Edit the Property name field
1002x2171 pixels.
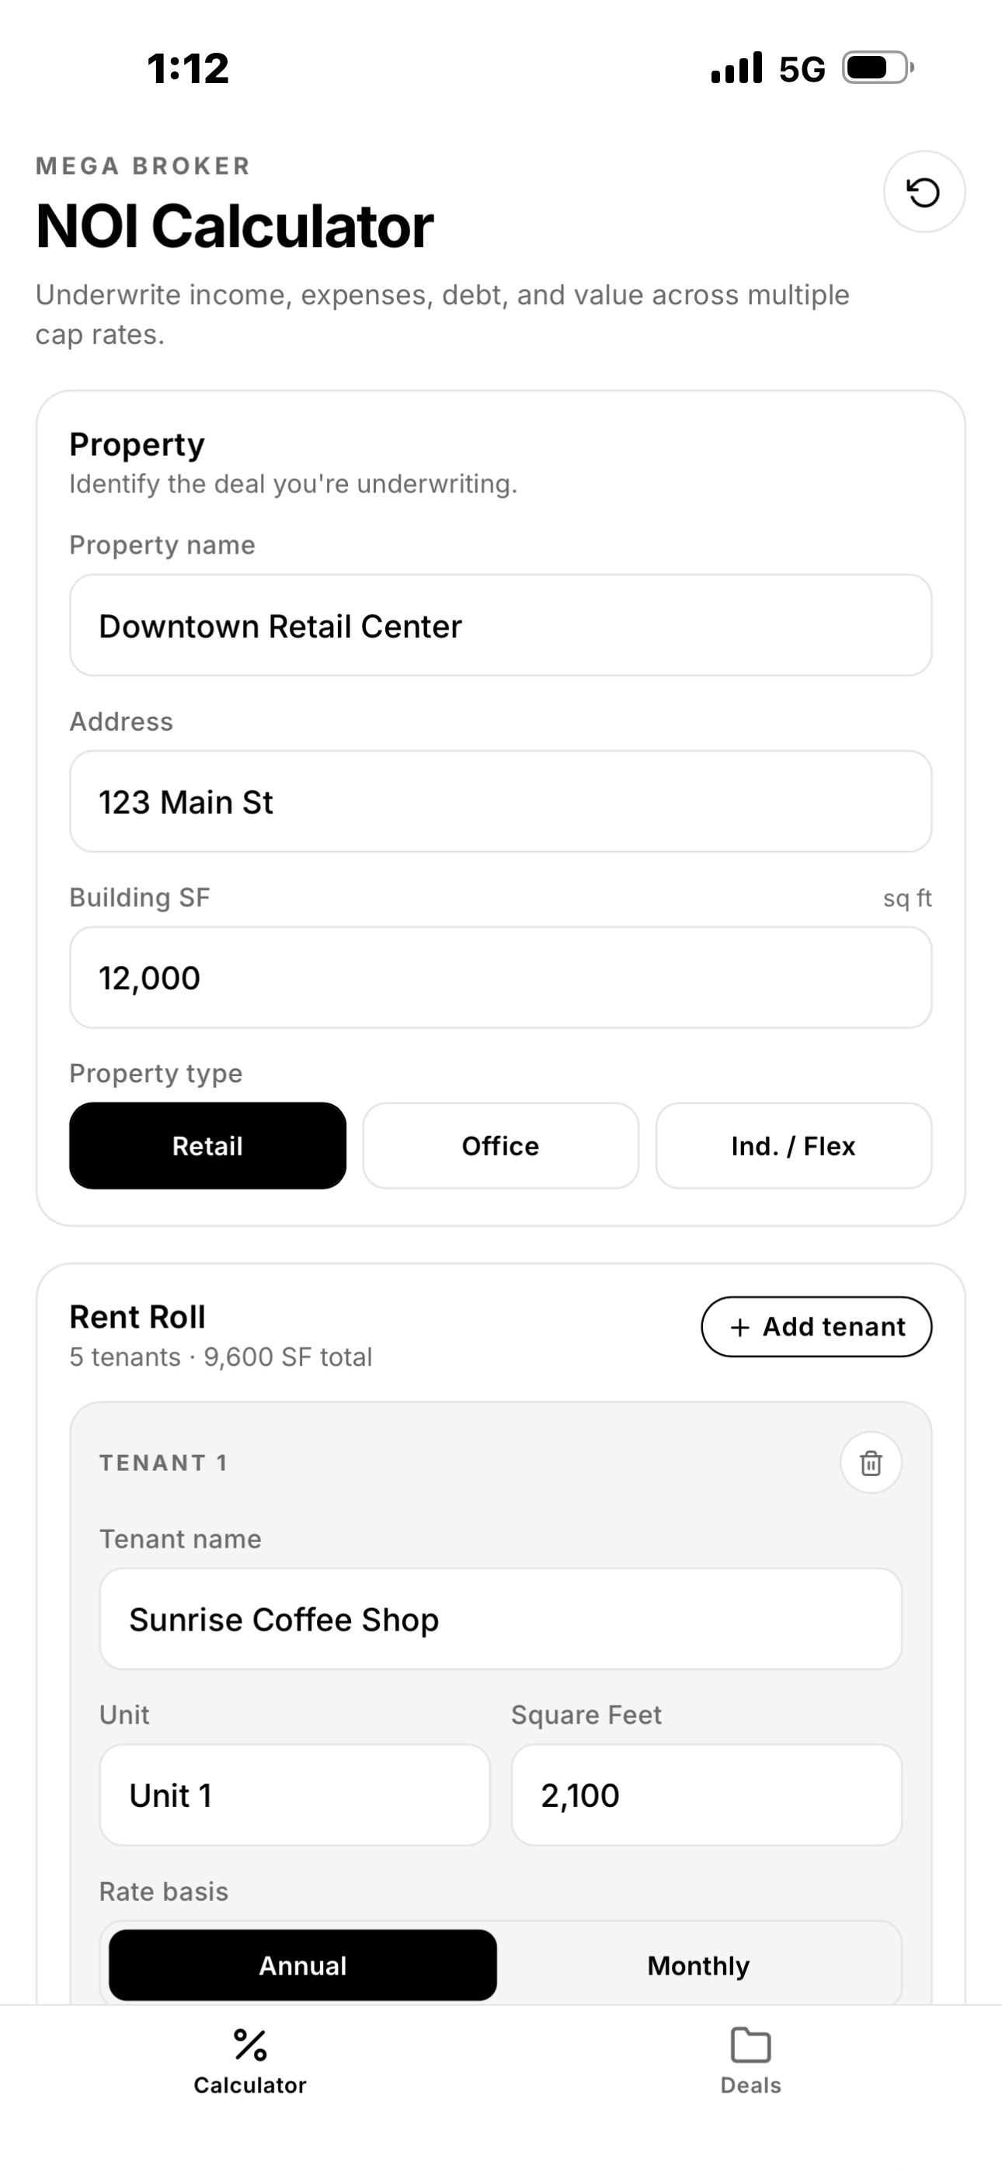tap(500, 625)
